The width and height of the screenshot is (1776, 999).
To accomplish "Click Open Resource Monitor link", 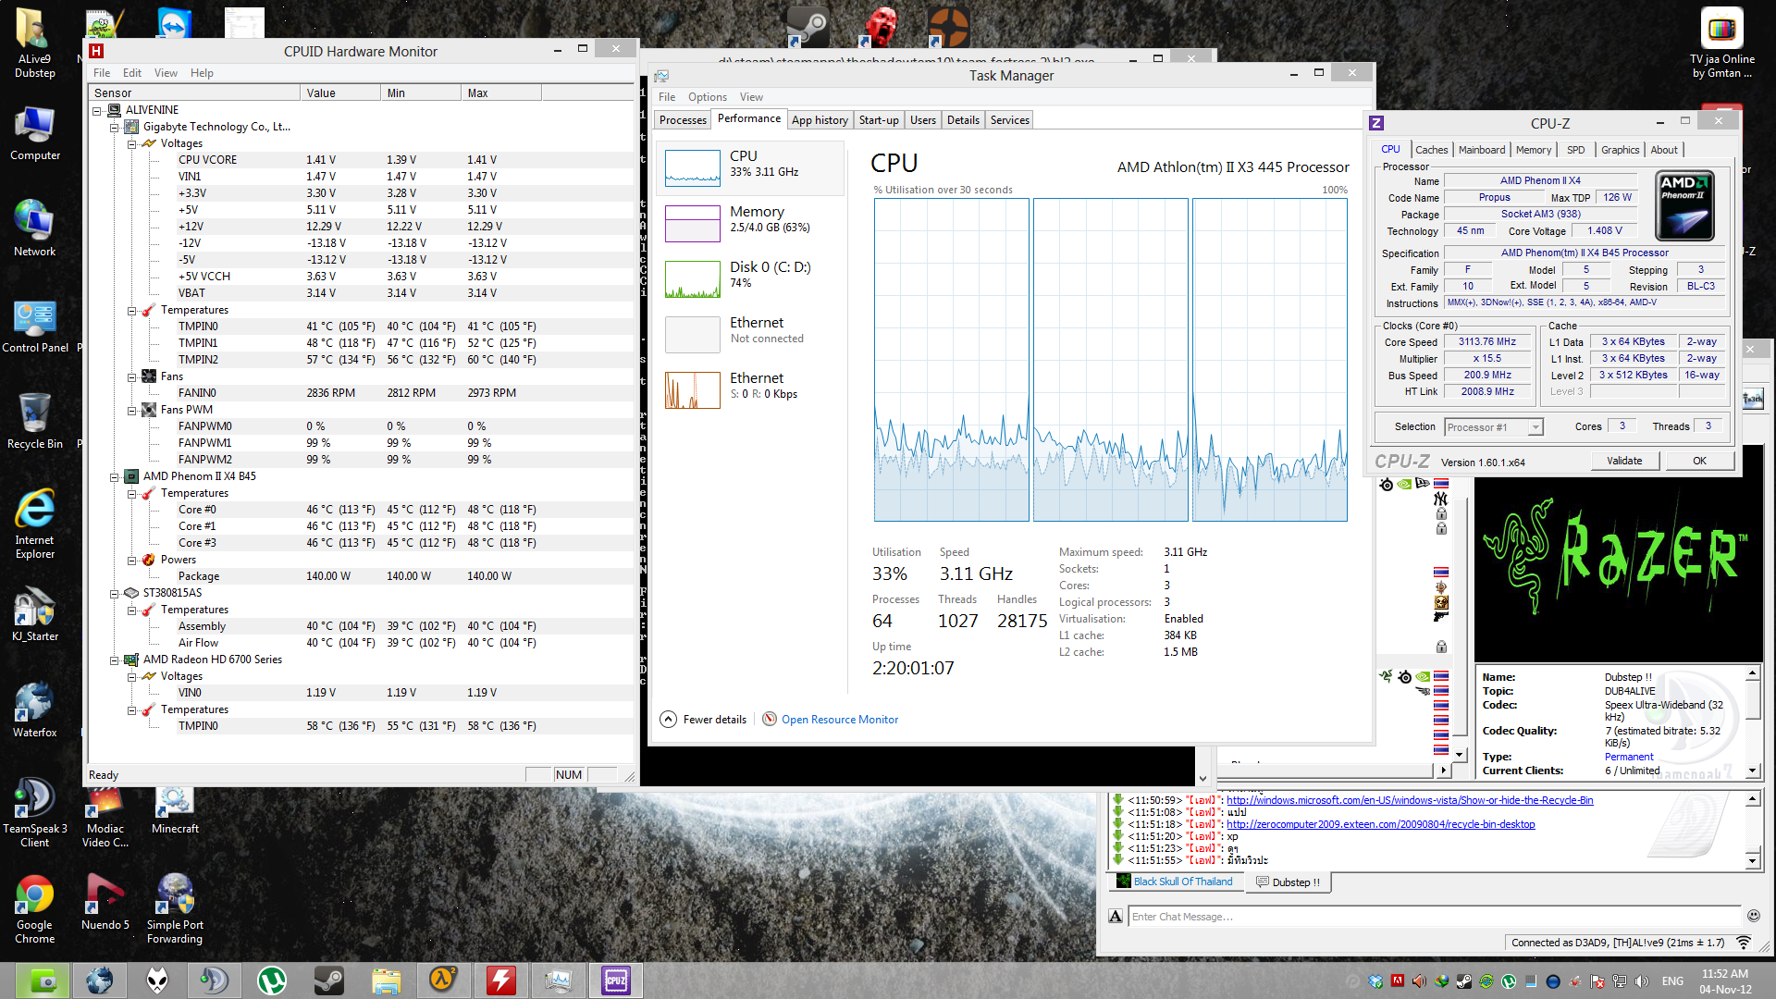I will coord(839,720).
